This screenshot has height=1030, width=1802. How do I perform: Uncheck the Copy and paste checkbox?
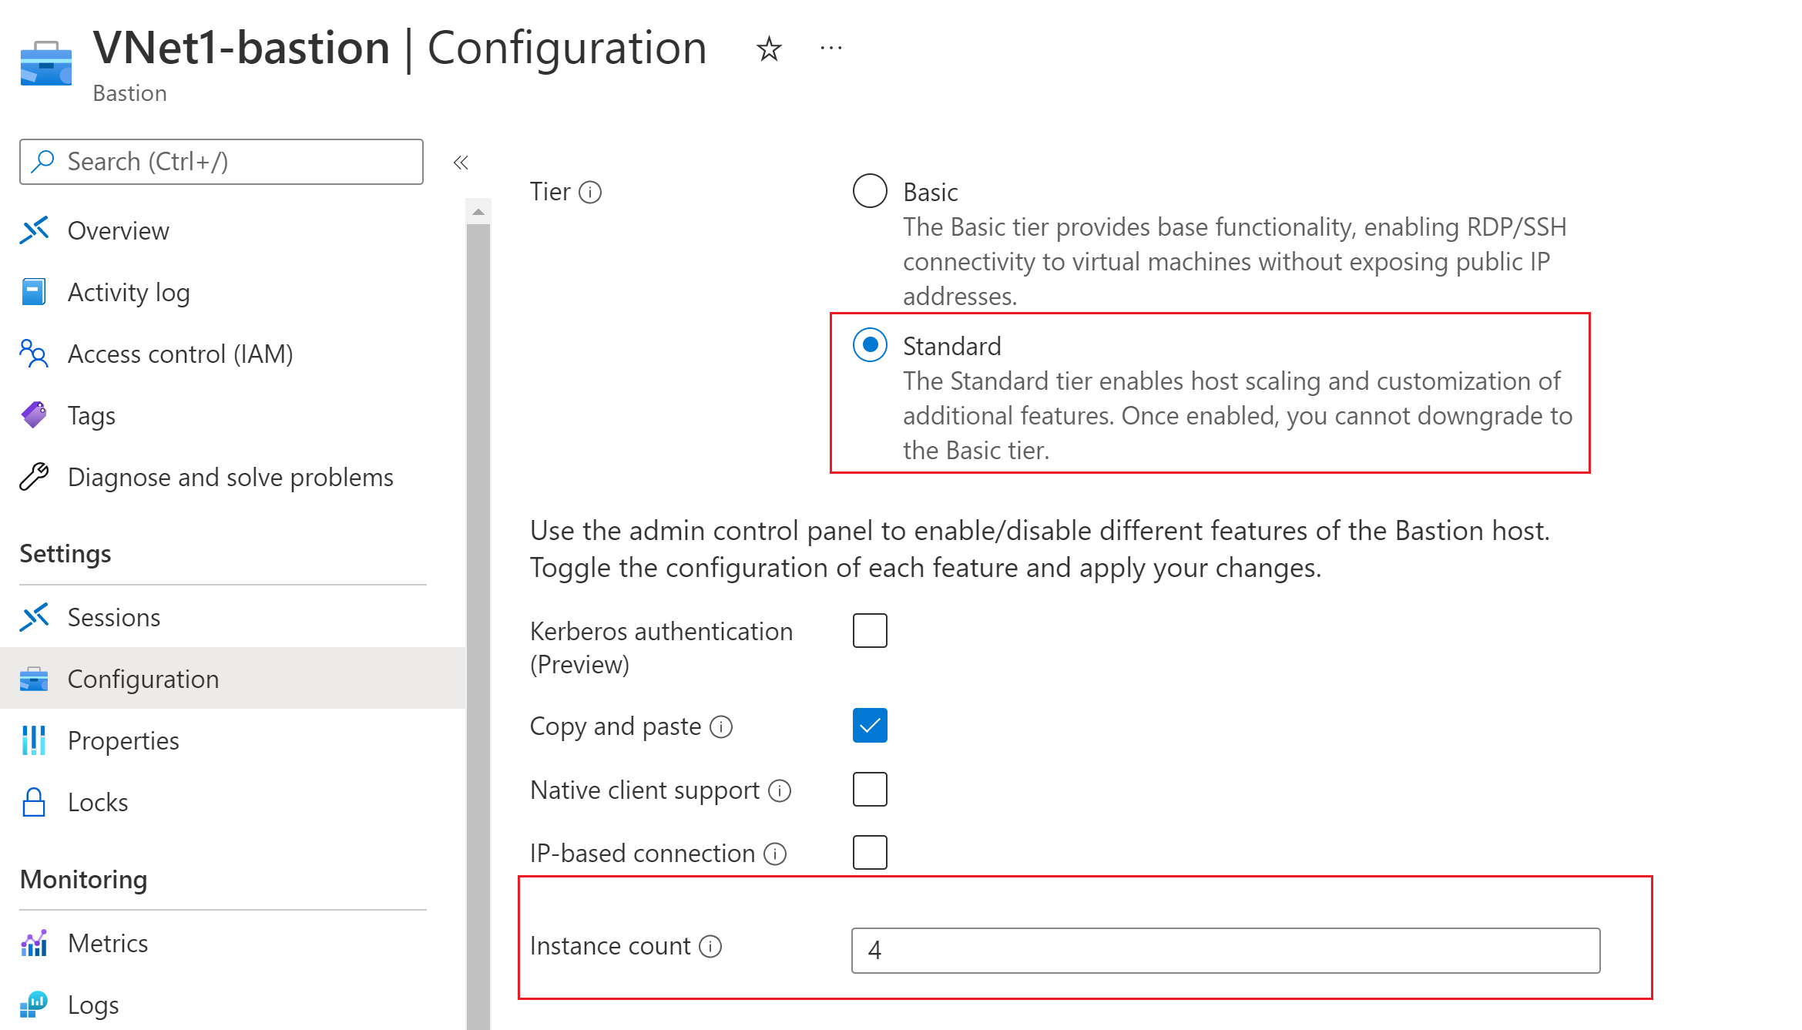(870, 726)
